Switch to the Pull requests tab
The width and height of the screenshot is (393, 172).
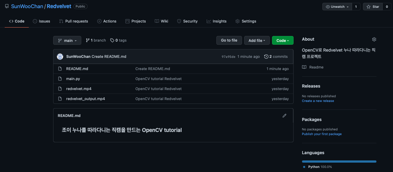tap(73, 21)
